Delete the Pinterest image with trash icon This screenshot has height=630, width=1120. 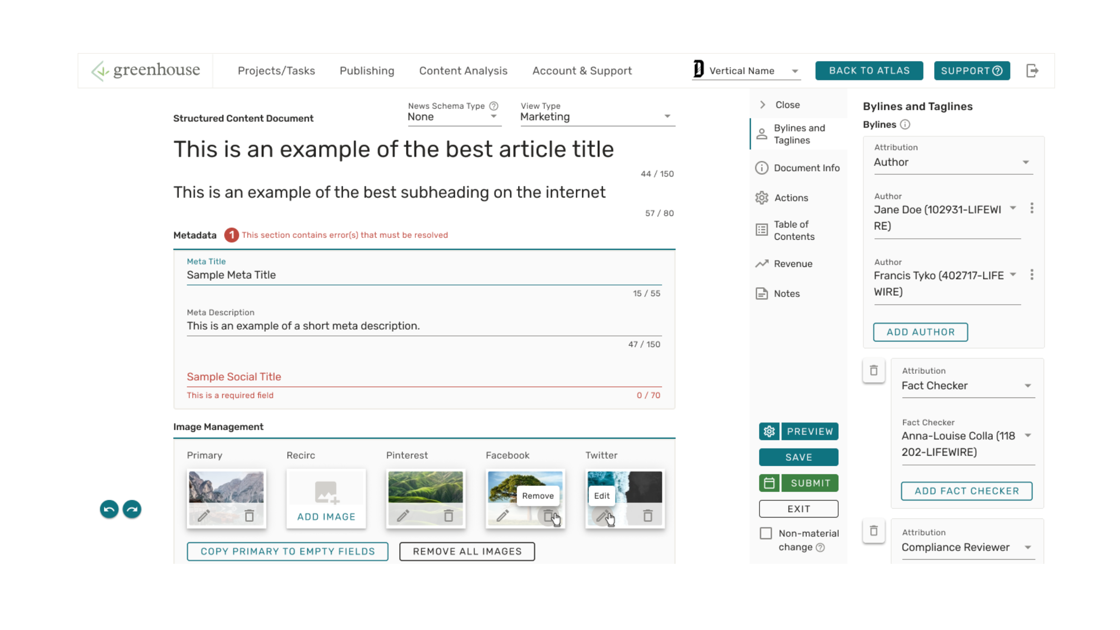pos(448,515)
